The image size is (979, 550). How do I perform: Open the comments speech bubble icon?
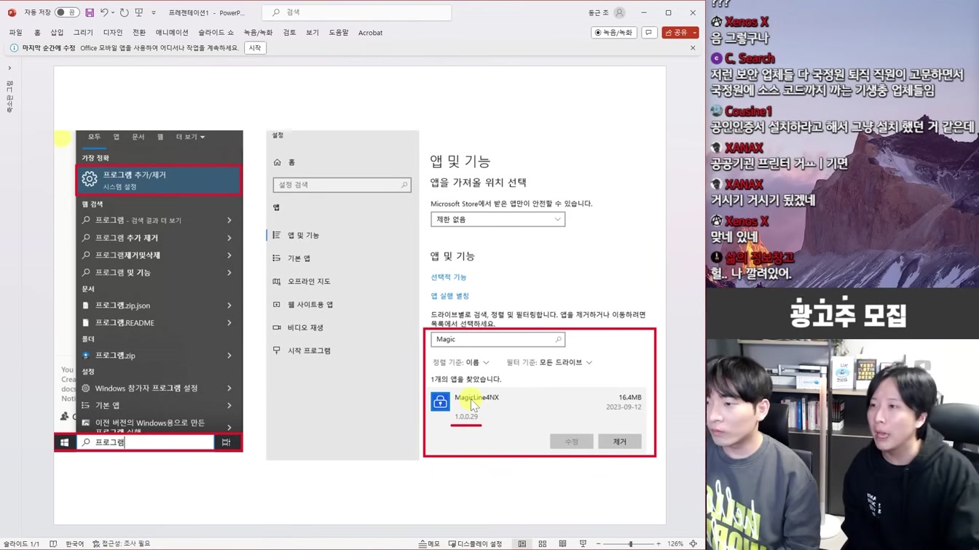(x=648, y=33)
